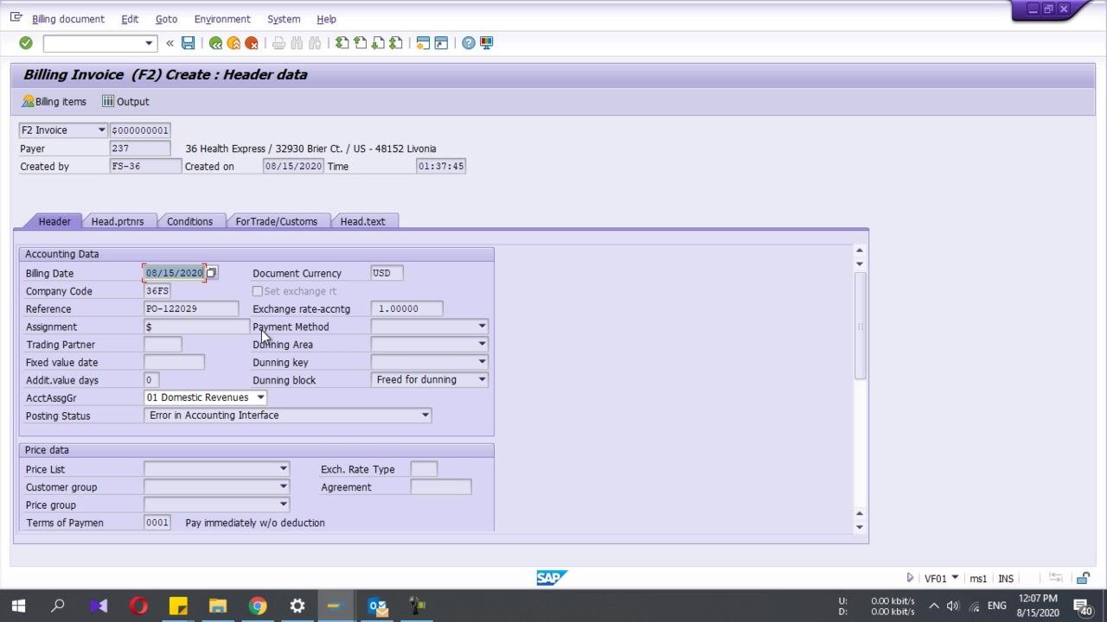
Task: Create a new session with the toolbar icon
Action: tap(423, 43)
